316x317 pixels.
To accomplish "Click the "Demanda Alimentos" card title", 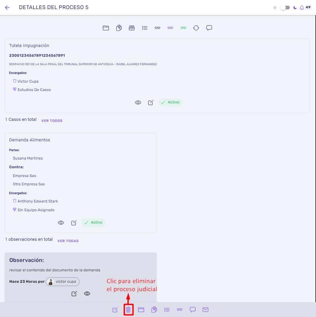I will pos(30,140).
